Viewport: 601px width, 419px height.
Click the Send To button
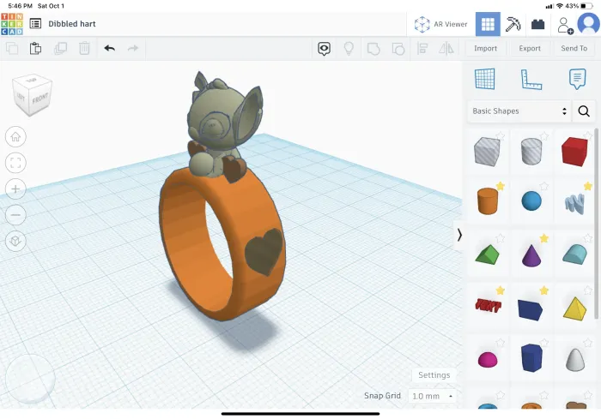[x=574, y=48]
